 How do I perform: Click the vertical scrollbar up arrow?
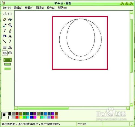[x=131, y=12]
